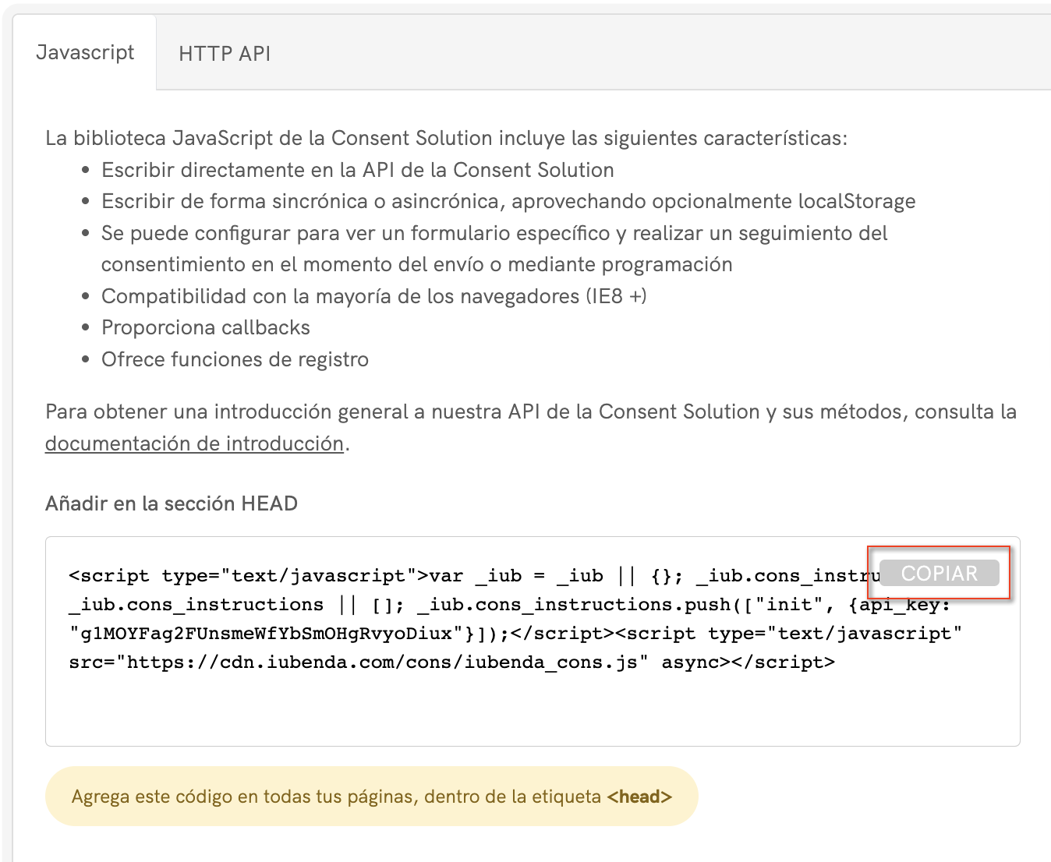The height and width of the screenshot is (862, 1051).
Task: Click the bullet about writing to the API
Action: click(357, 169)
